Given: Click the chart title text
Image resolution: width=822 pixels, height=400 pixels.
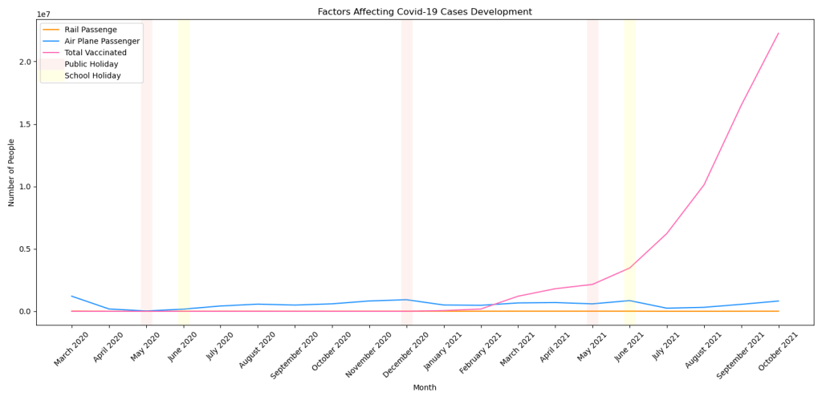Looking at the screenshot, I should click(x=425, y=12).
